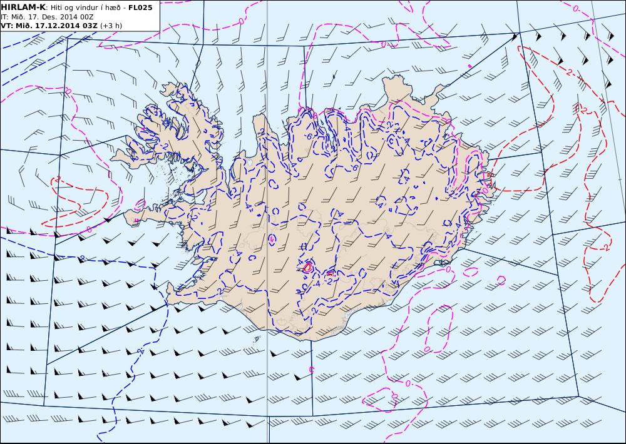Click the 'VT: Mið. 17.12.2014 03Z' line

pos(49,26)
